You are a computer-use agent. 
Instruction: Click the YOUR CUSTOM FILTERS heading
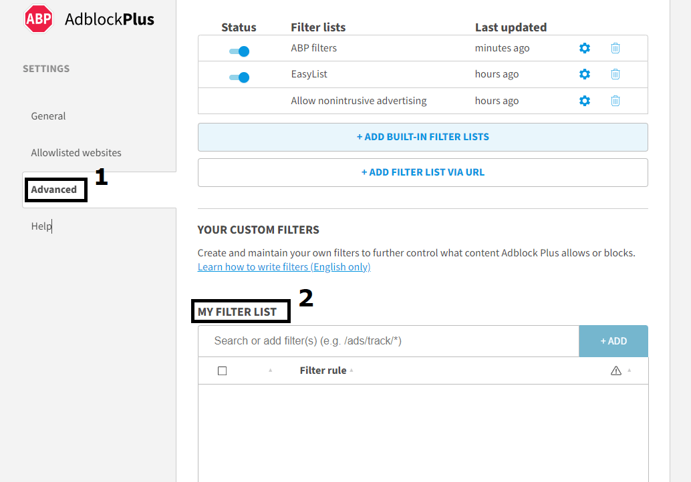pyautogui.click(x=258, y=230)
